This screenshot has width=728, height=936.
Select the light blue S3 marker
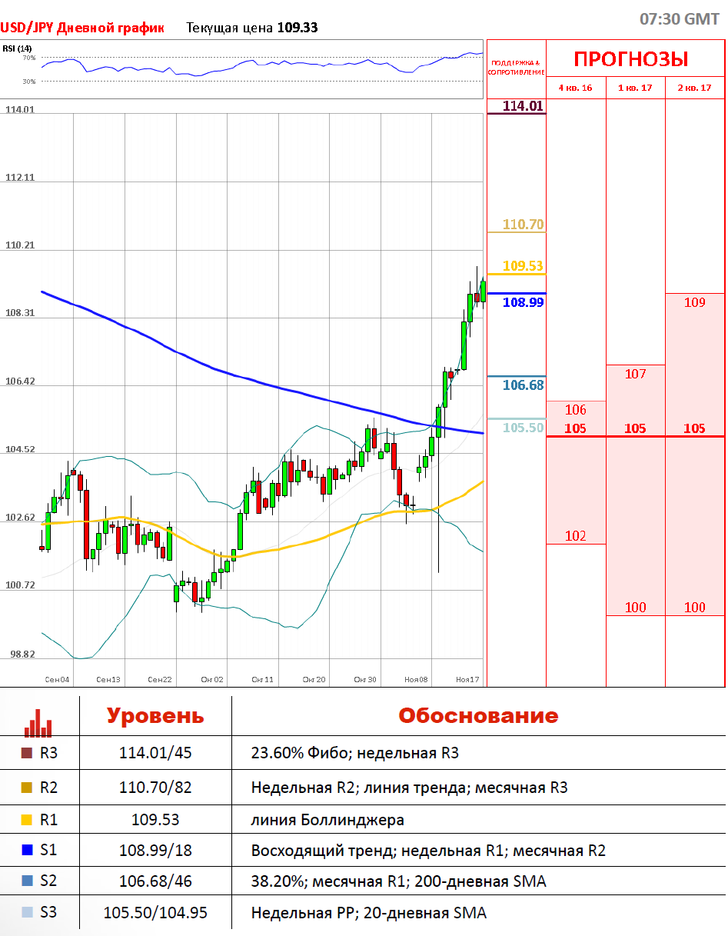(x=27, y=913)
